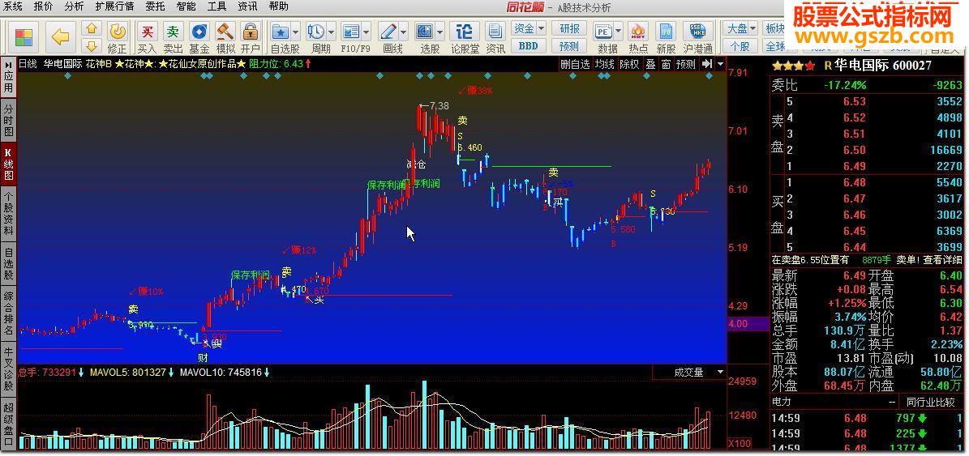The height and width of the screenshot is (456, 969).
Task: Switch to the K线图 side tab
Action: coord(9,164)
